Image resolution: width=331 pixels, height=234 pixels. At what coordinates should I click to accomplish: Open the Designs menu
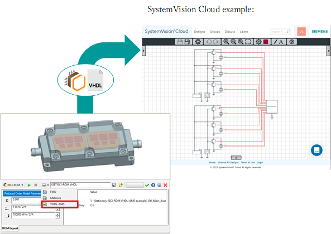[x=199, y=32]
